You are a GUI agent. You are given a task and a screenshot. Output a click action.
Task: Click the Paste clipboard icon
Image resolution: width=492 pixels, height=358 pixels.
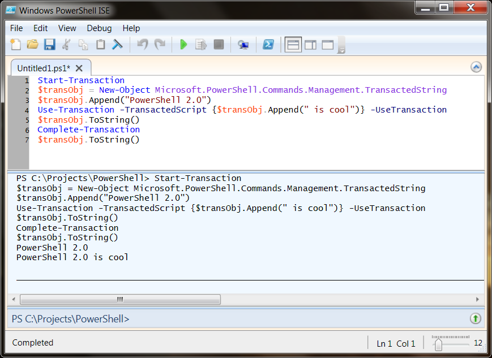coord(100,45)
